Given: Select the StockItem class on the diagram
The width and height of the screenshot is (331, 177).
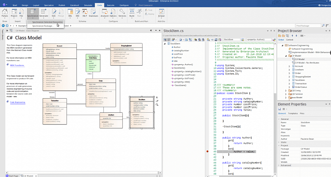Looking at the screenshot, I should [x=142, y=113].
